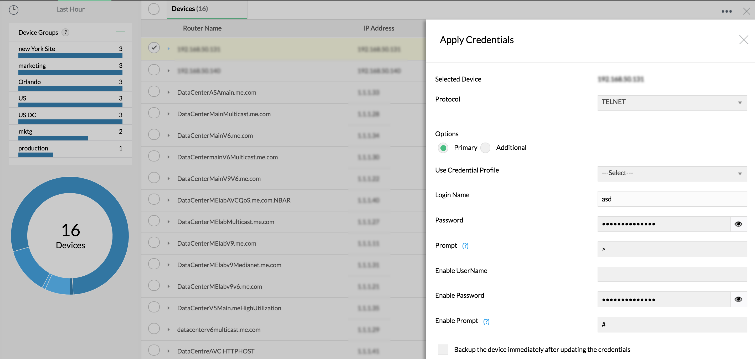Reveal the Password using the eye icon
The image size is (755, 359).
738,224
